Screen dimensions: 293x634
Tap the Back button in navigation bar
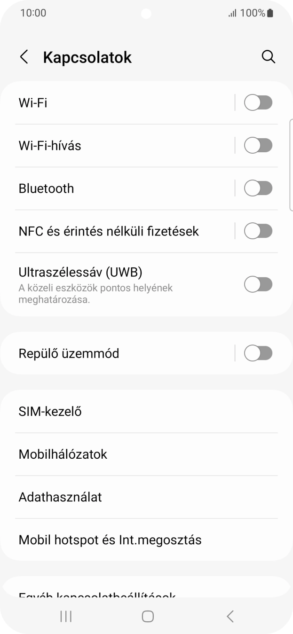(x=230, y=616)
